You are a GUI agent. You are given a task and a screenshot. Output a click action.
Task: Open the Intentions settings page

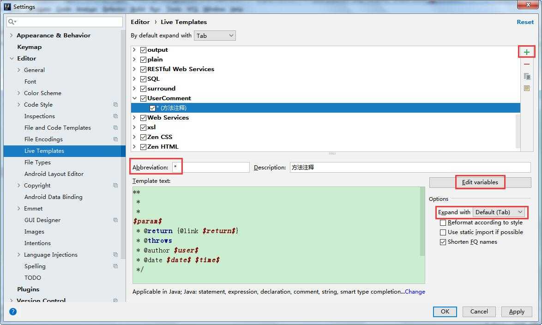[37, 243]
